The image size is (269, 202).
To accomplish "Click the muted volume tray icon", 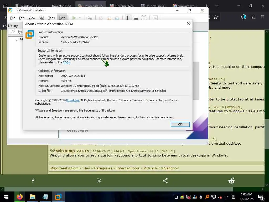I will click(220, 197).
